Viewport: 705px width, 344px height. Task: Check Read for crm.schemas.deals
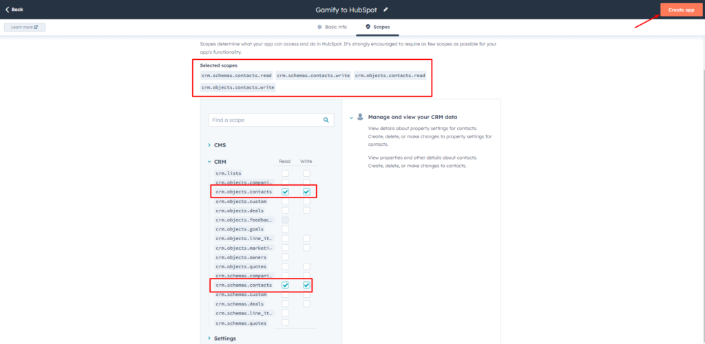click(x=285, y=303)
